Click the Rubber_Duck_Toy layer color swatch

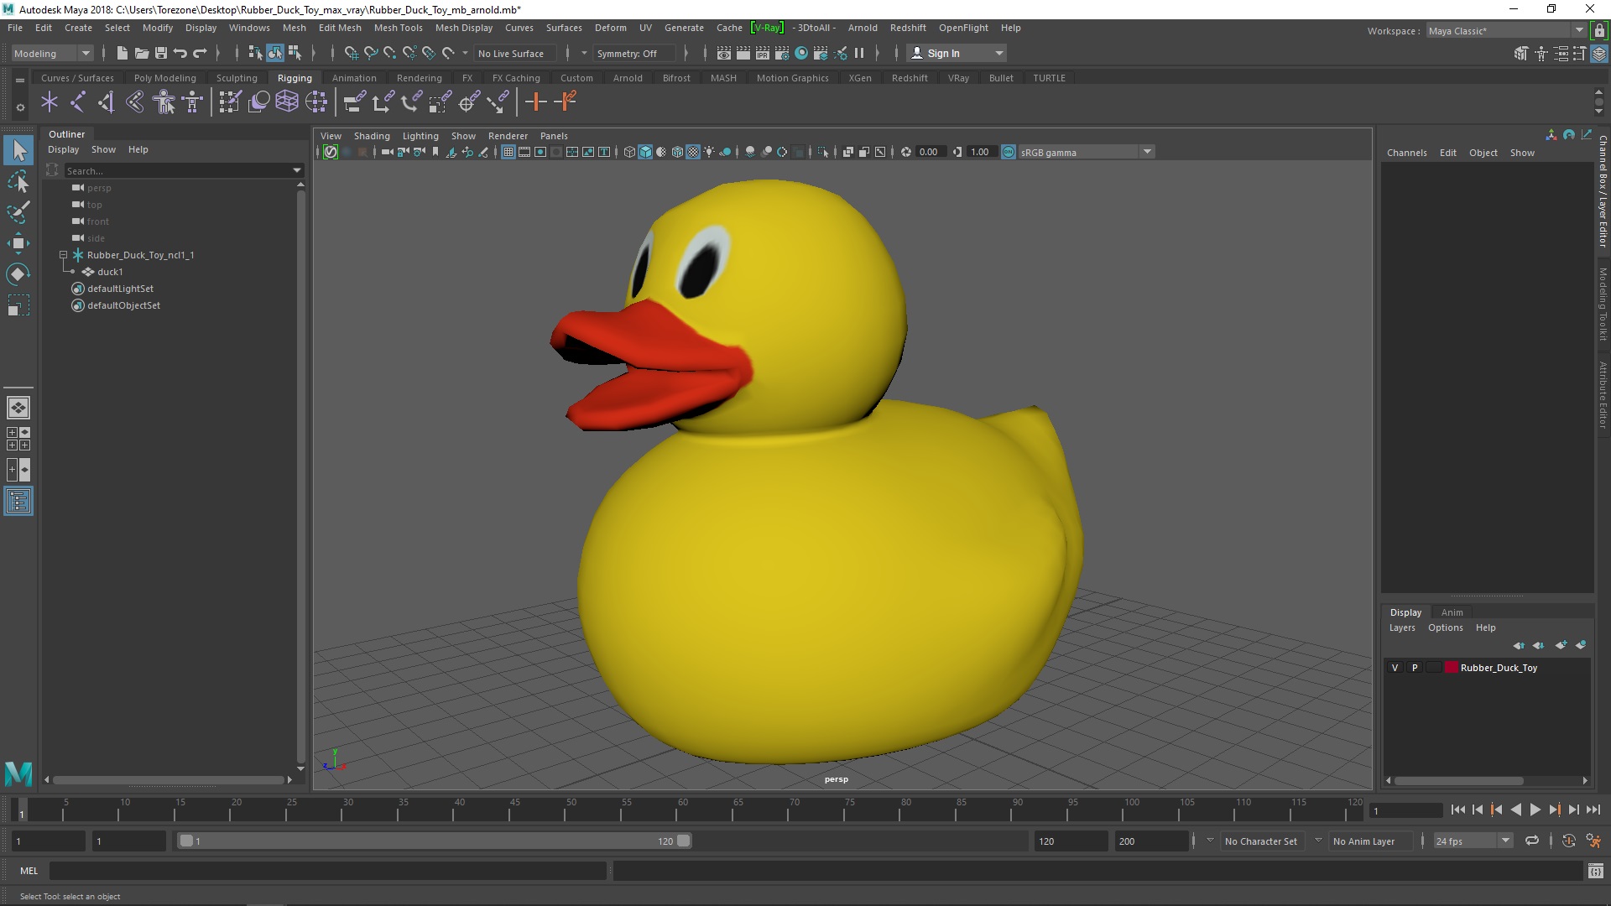(x=1451, y=668)
